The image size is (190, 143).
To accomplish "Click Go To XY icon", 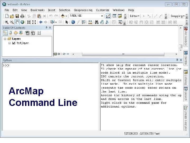I will (x=107, y=22).
